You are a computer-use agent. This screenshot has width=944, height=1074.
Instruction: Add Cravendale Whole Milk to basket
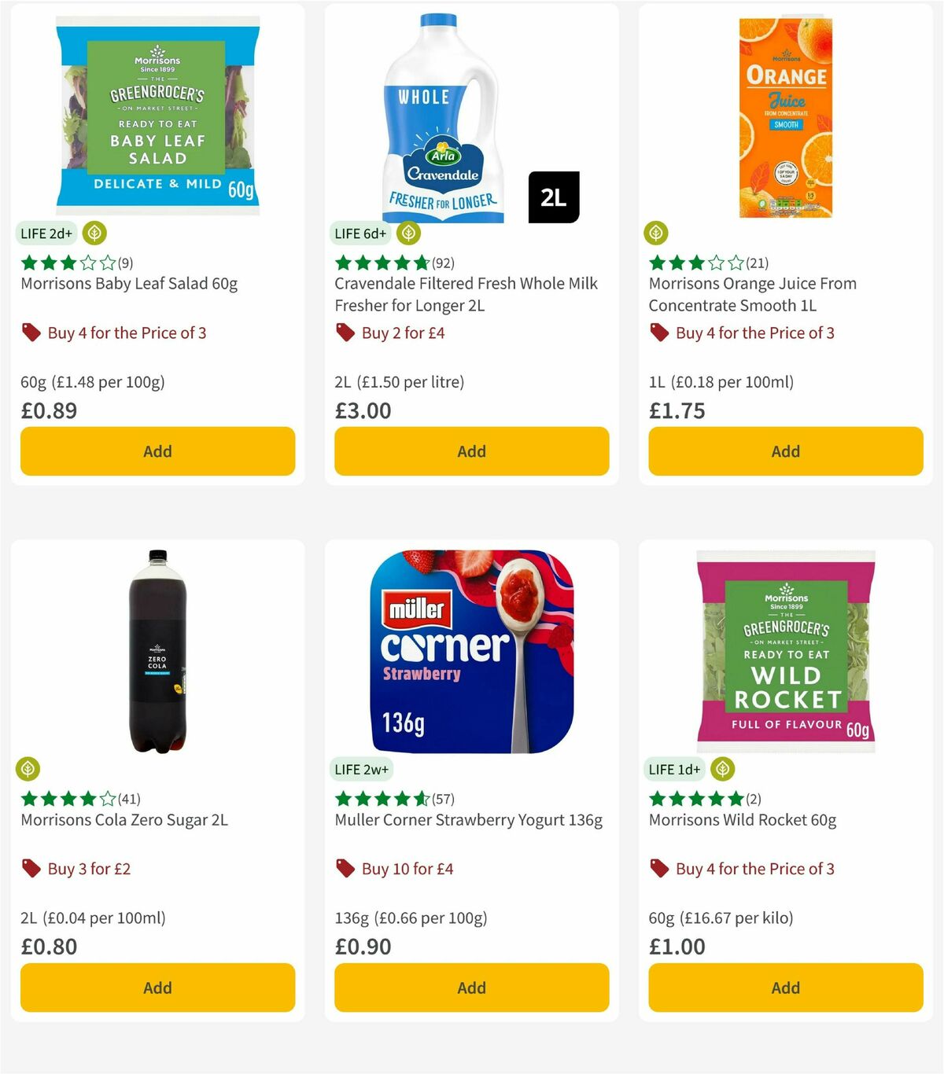(x=471, y=451)
